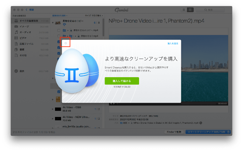Screen dimensions: 243x151
Task: Select オーディオ category in sidebar
Action: tap(31, 32)
